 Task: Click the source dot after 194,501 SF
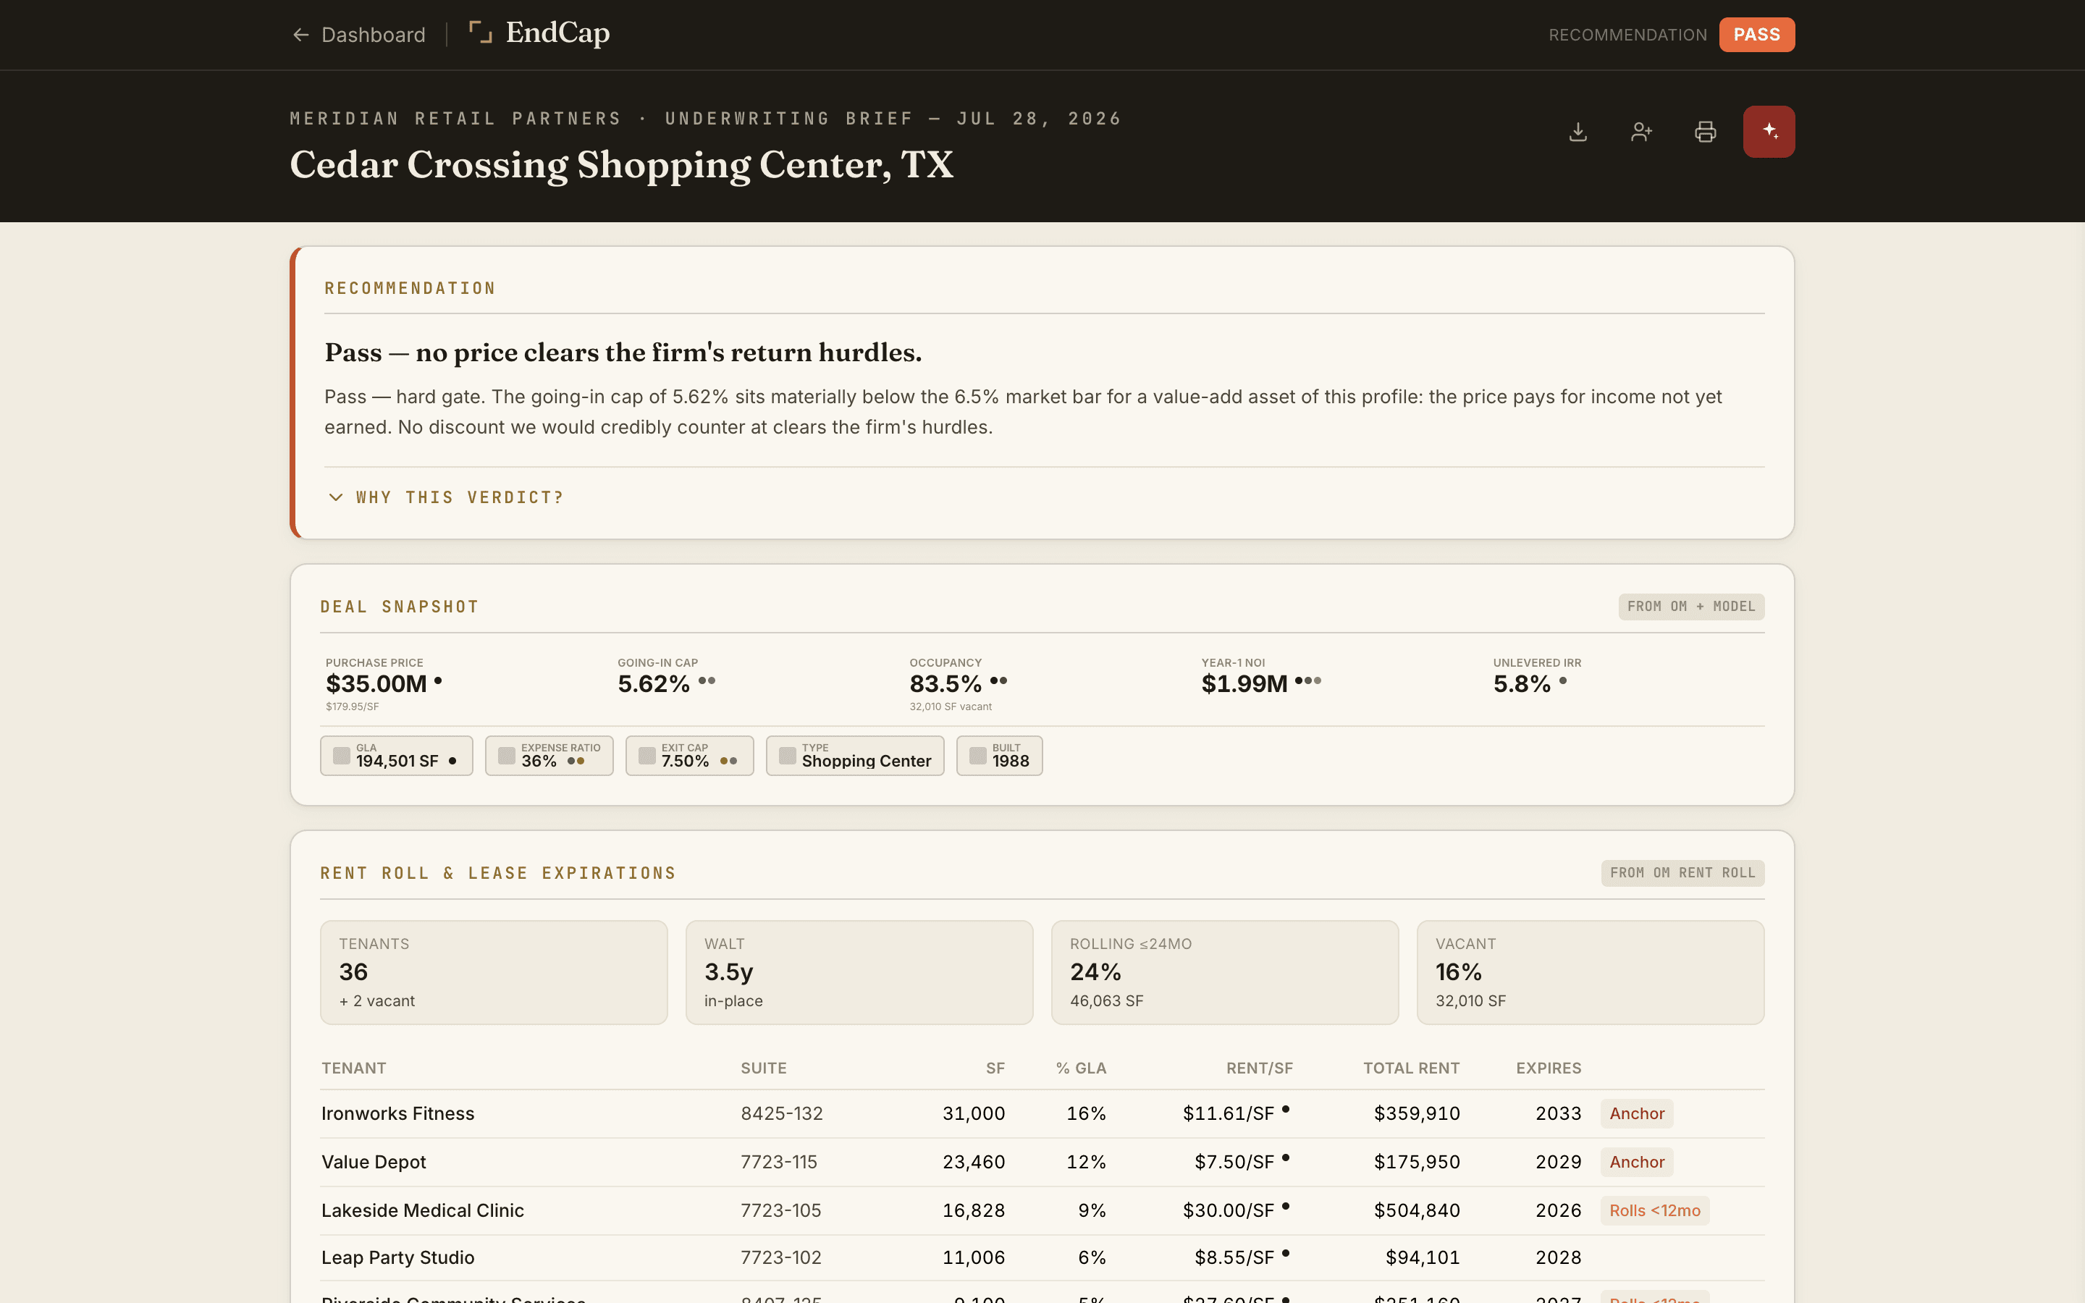coord(452,761)
